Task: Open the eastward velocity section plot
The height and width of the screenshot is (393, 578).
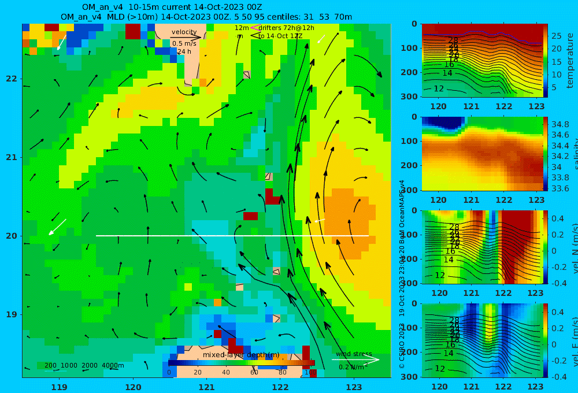Action: coord(482,340)
